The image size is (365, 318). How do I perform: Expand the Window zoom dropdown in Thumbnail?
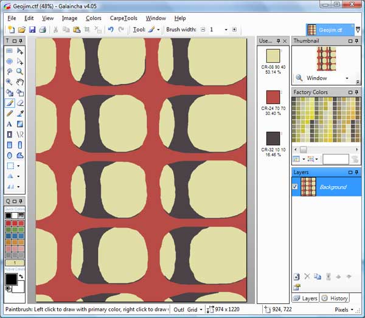(347, 78)
